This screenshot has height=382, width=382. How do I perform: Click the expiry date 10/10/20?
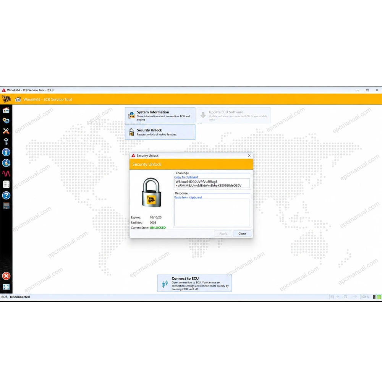coord(155,217)
